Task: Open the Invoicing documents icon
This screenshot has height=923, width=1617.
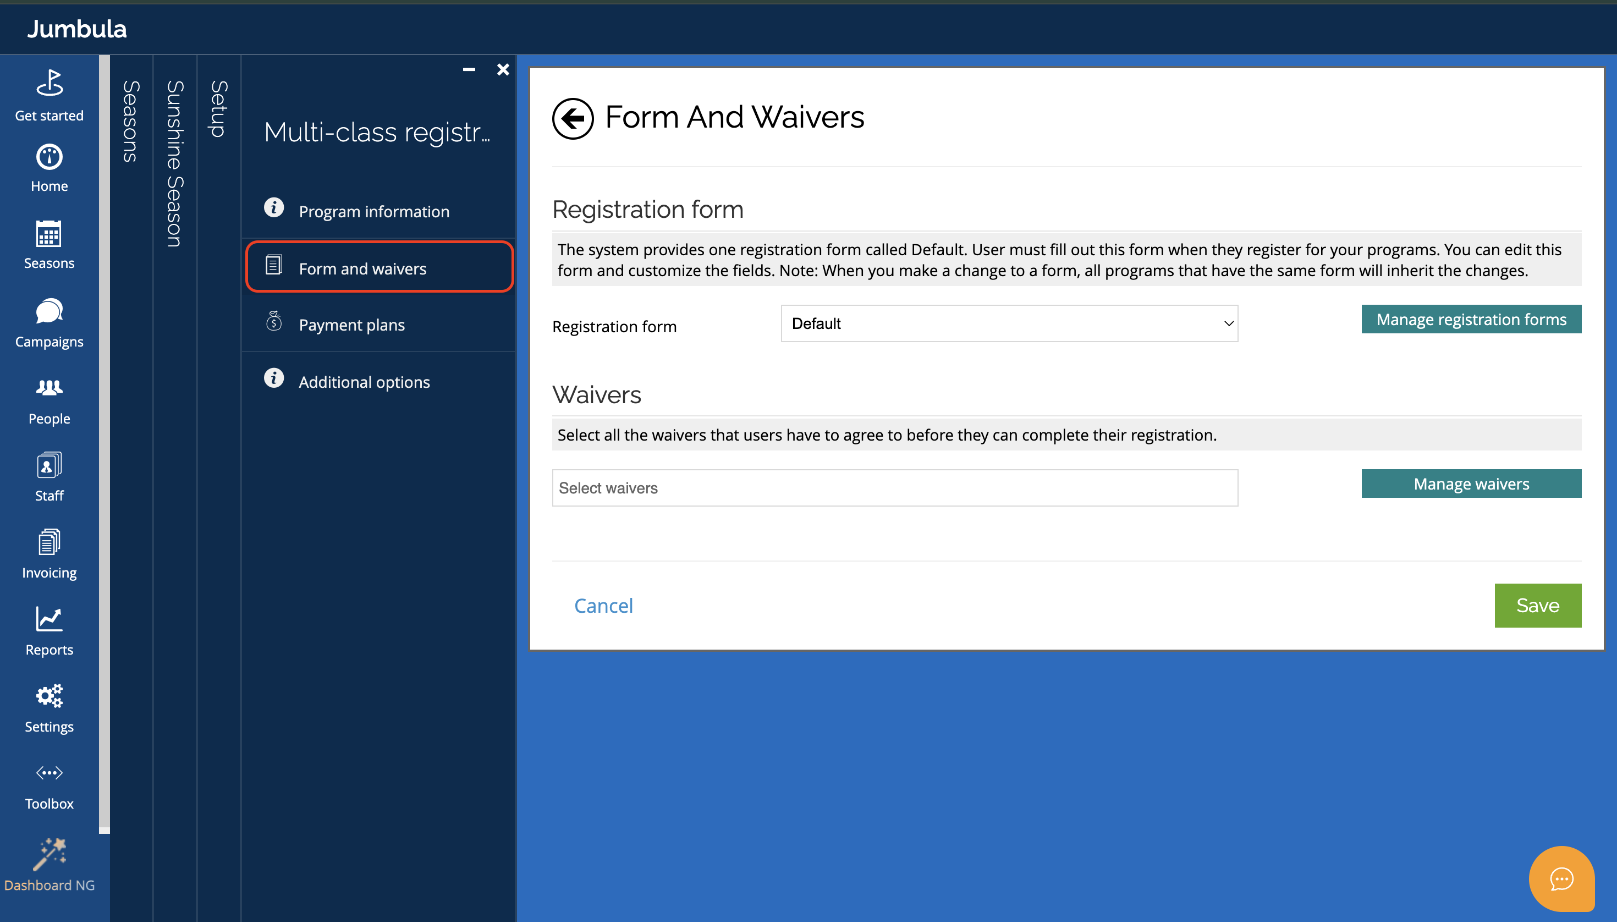Action: click(50, 554)
